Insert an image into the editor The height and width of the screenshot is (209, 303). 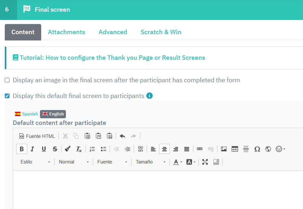coord(224,149)
